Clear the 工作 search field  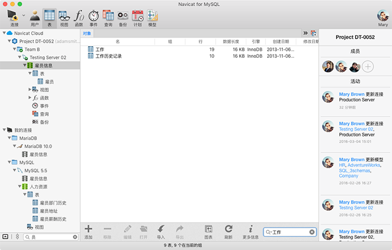pyautogui.click(x=312, y=232)
